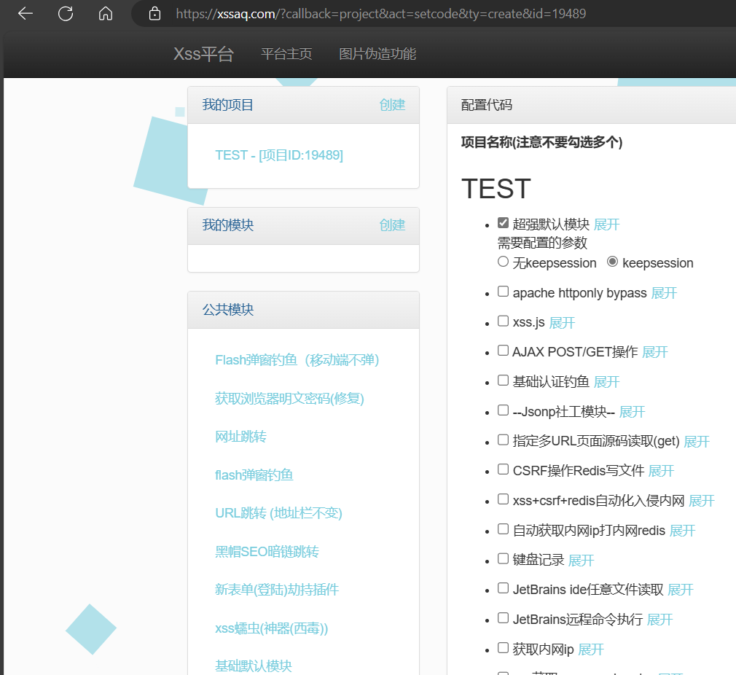Select the 无keepsession radio button
The image size is (736, 675).
tap(503, 262)
